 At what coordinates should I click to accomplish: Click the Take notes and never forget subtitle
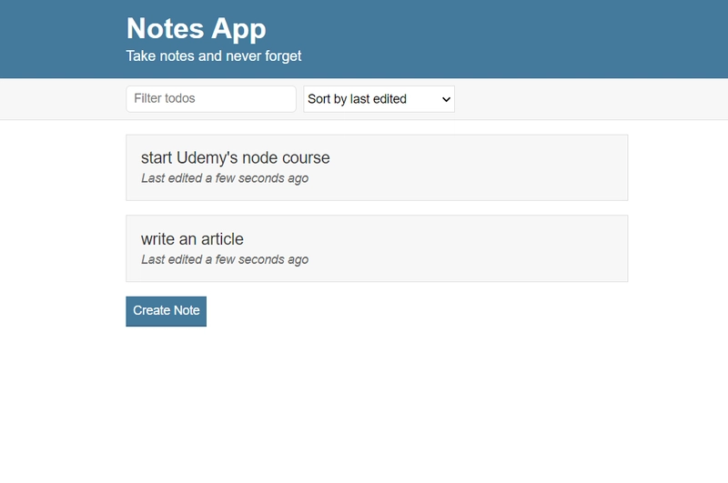pos(214,56)
